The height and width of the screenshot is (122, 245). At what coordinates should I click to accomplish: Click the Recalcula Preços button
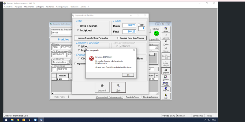(133, 97)
